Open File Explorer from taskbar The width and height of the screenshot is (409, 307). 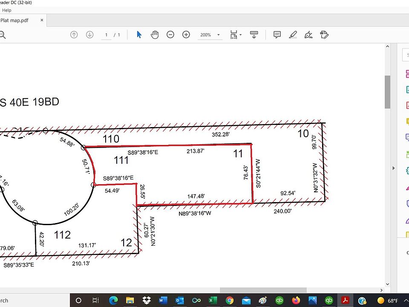(x=130, y=300)
